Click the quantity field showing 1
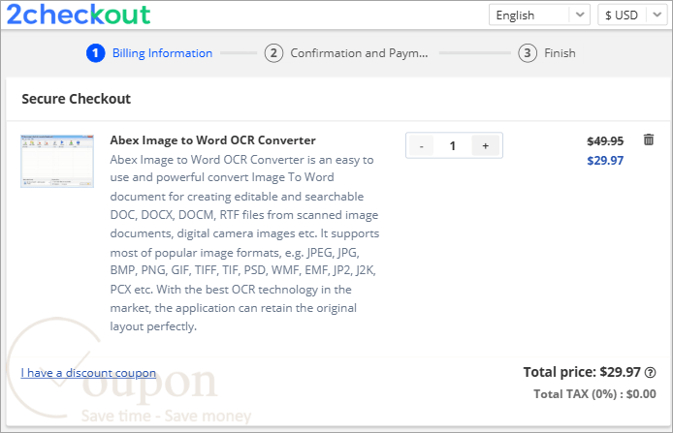The width and height of the screenshot is (673, 433). [x=453, y=145]
